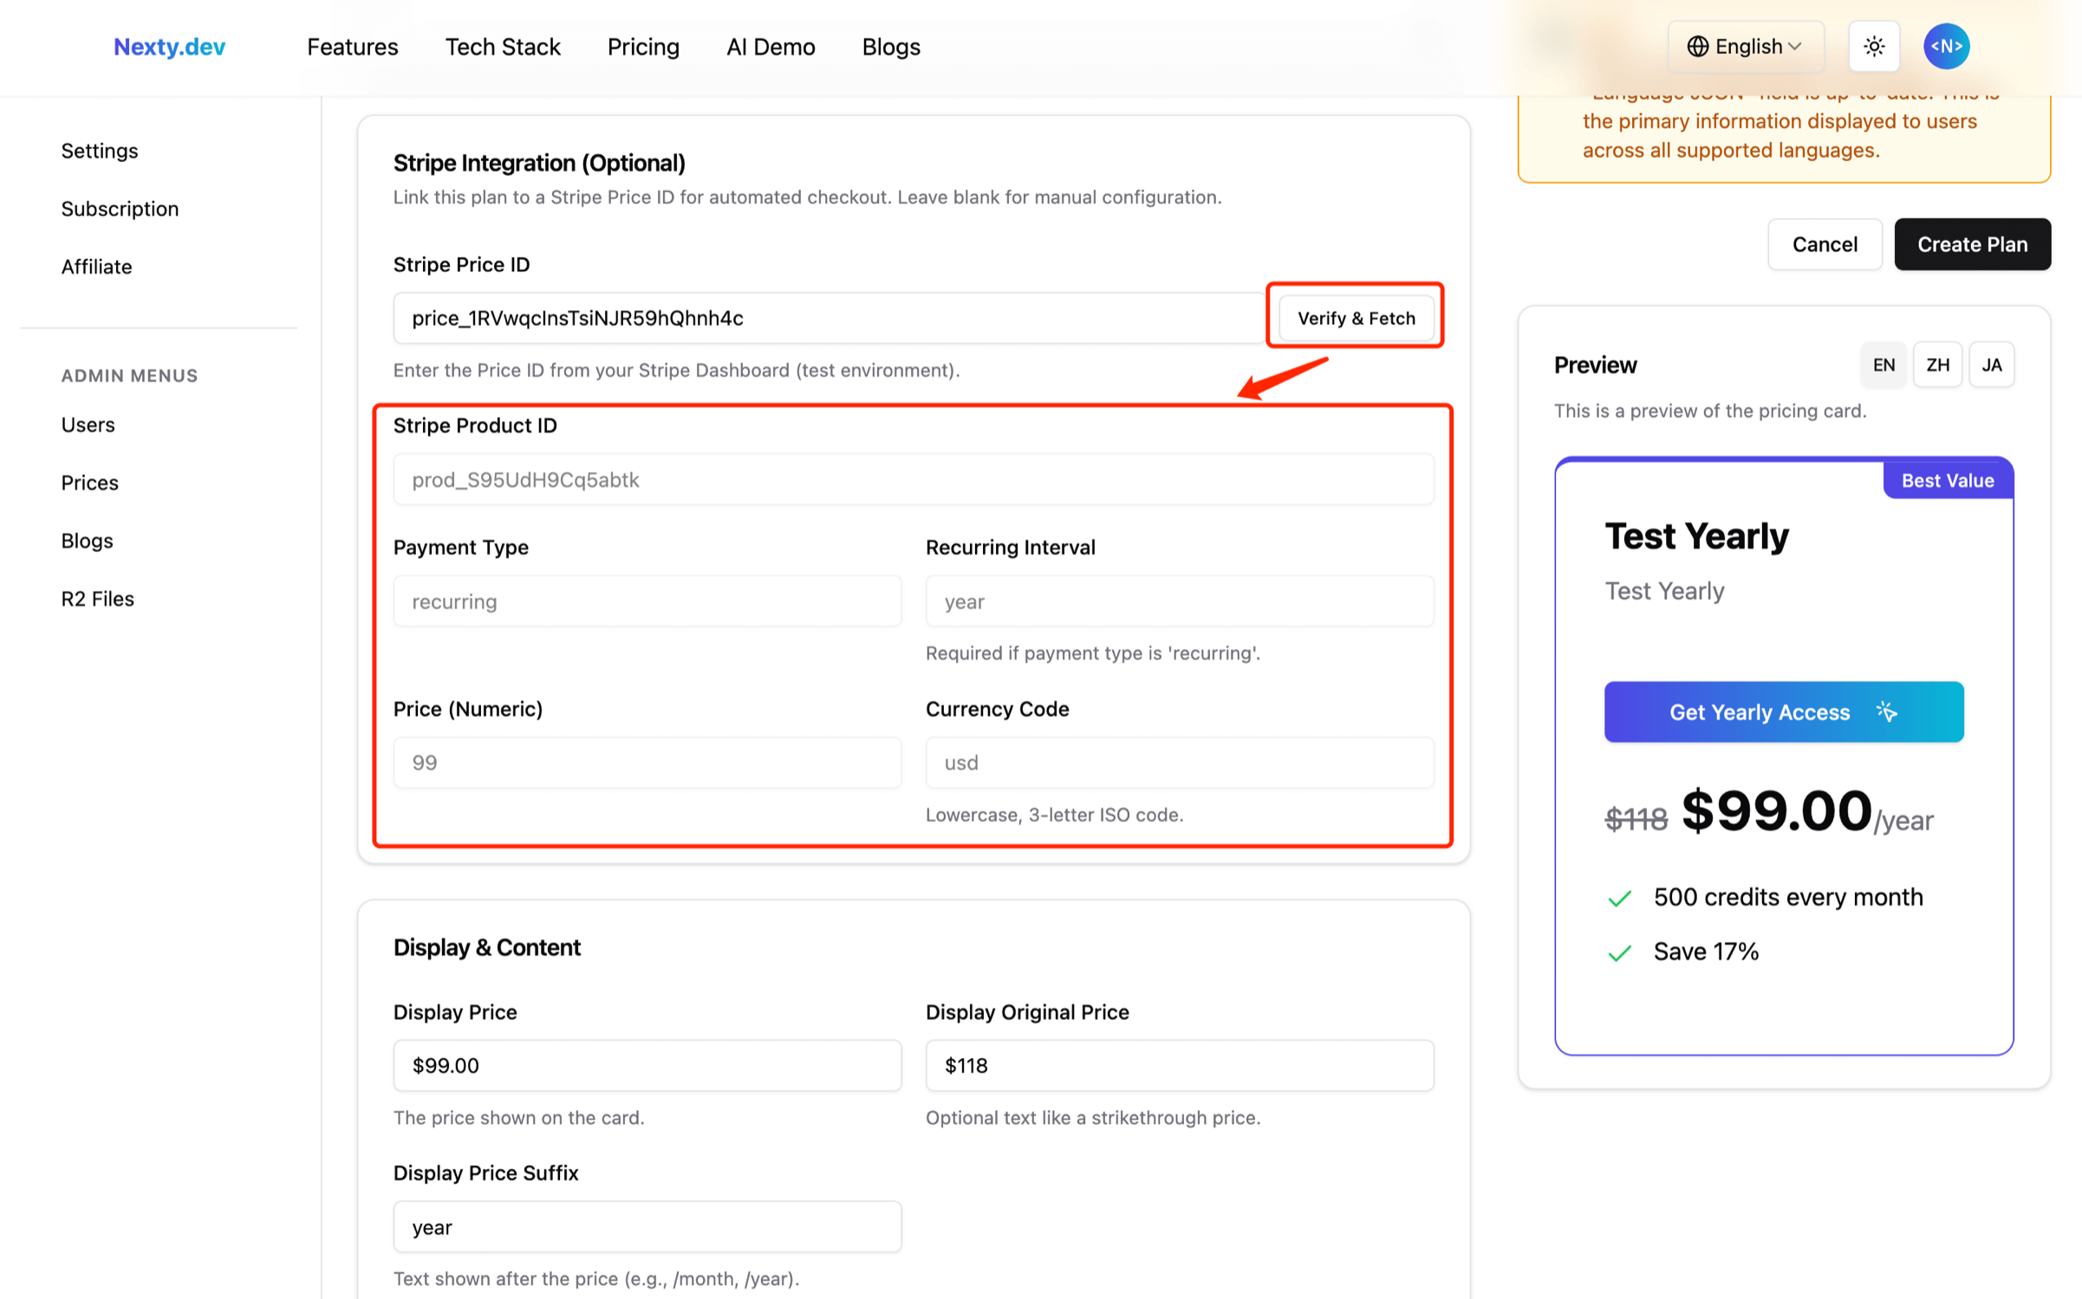This screenshot has width=2082, height=1299.
Task: Click the Price (Numeric) field
Action: coord(647,763)
